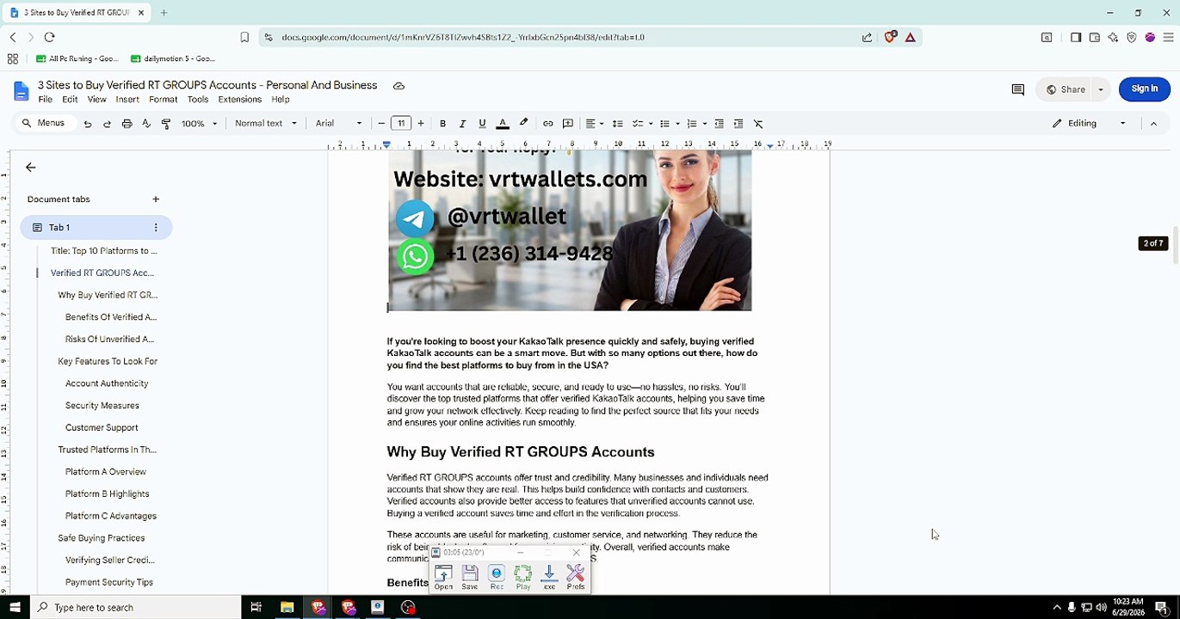1180x619 pixels.
Task: Redo the last undone edit
Action: 107,124
